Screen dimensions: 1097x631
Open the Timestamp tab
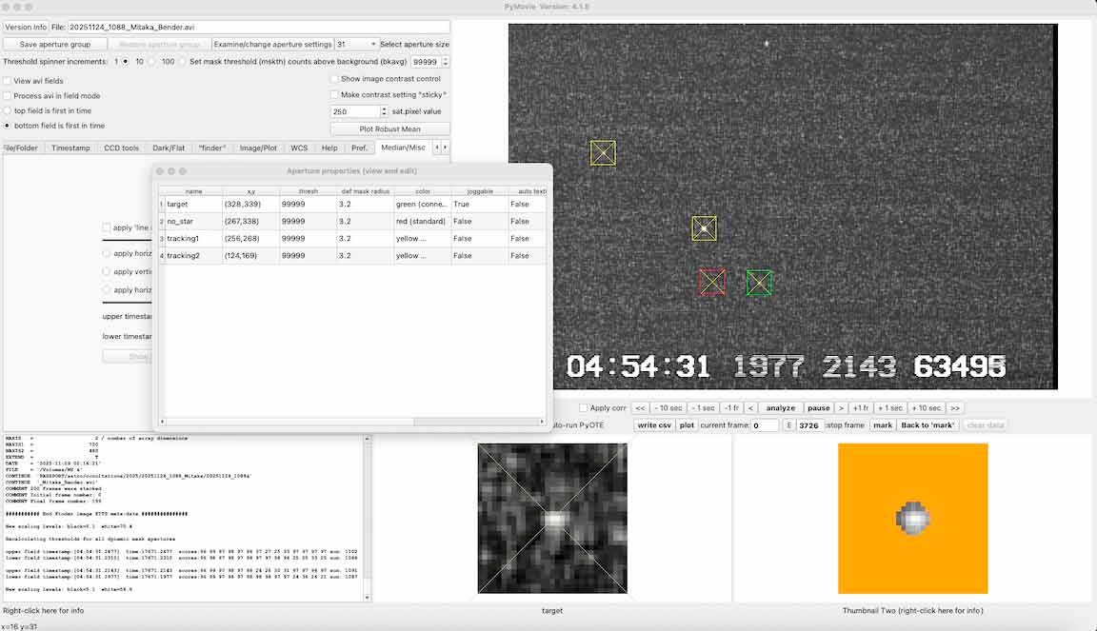click(x=70, y=148)
